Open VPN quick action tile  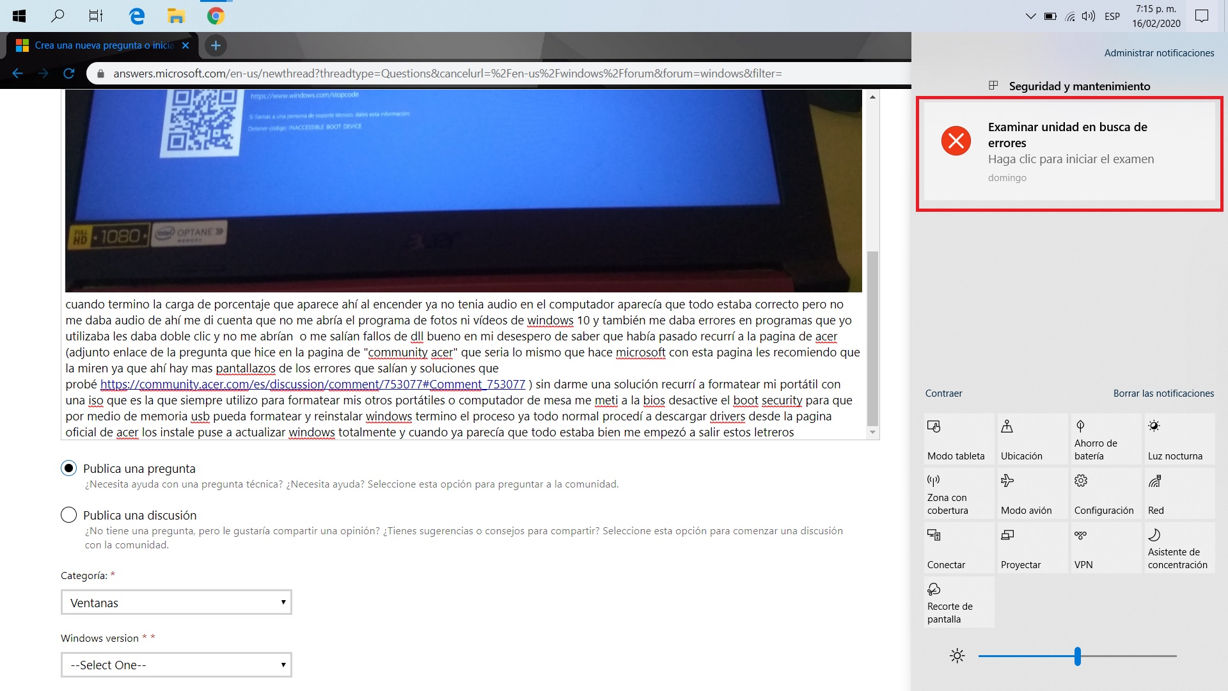click(x=1106, y=548)
